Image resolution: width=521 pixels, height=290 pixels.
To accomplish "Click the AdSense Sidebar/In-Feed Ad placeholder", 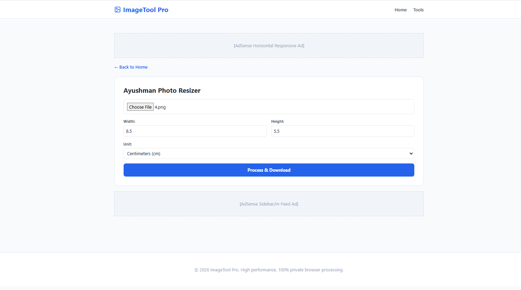I will (269, 204).
